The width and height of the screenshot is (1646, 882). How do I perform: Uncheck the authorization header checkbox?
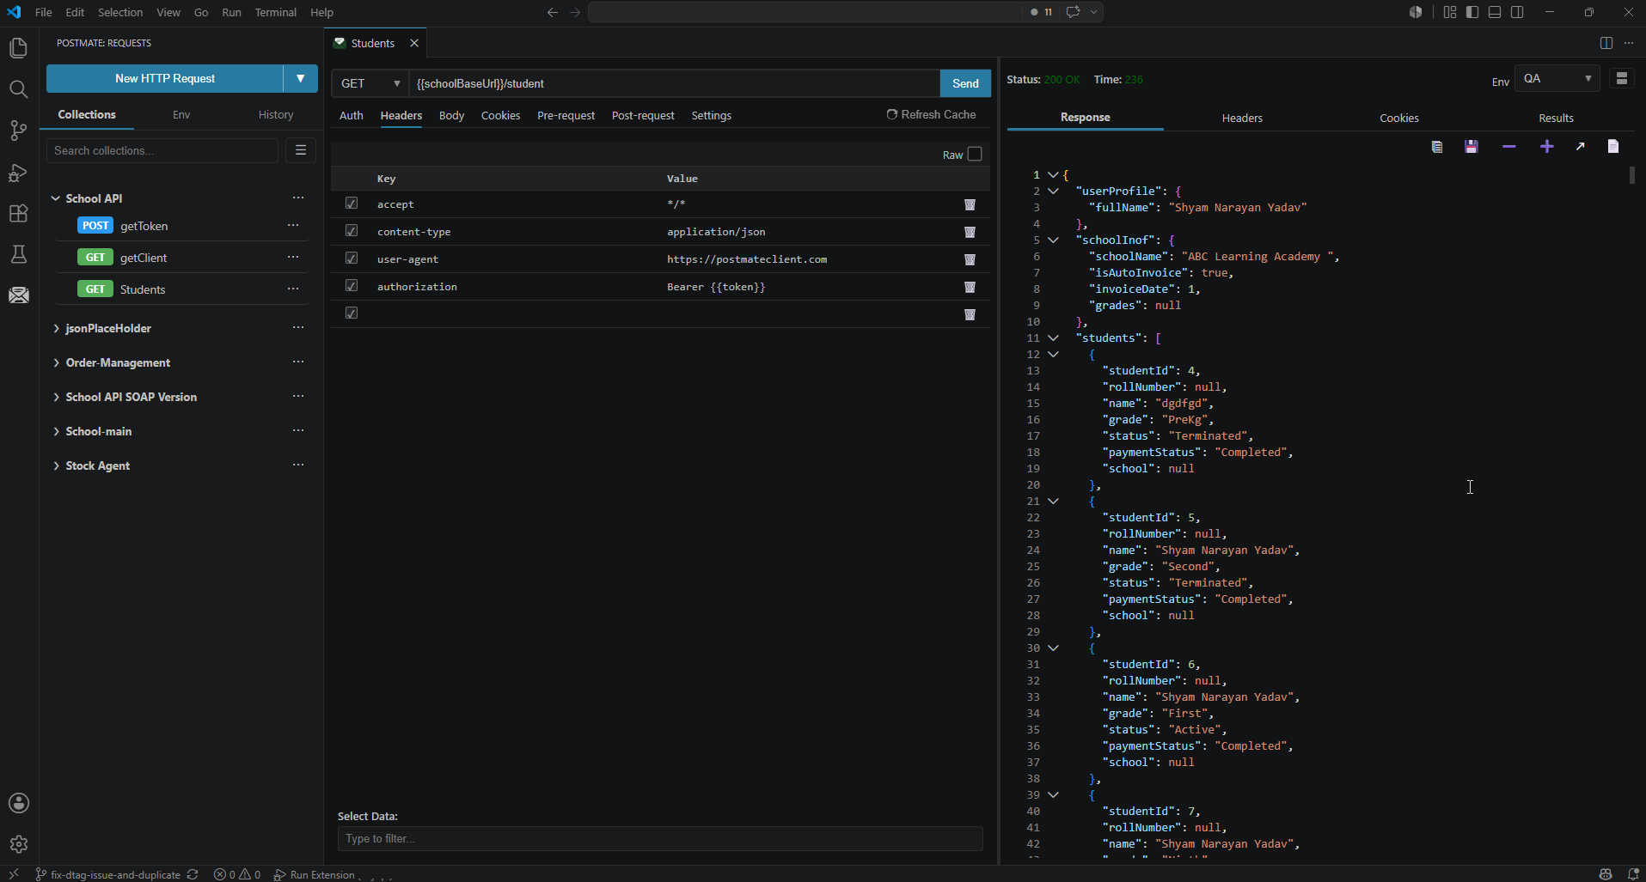352,286
